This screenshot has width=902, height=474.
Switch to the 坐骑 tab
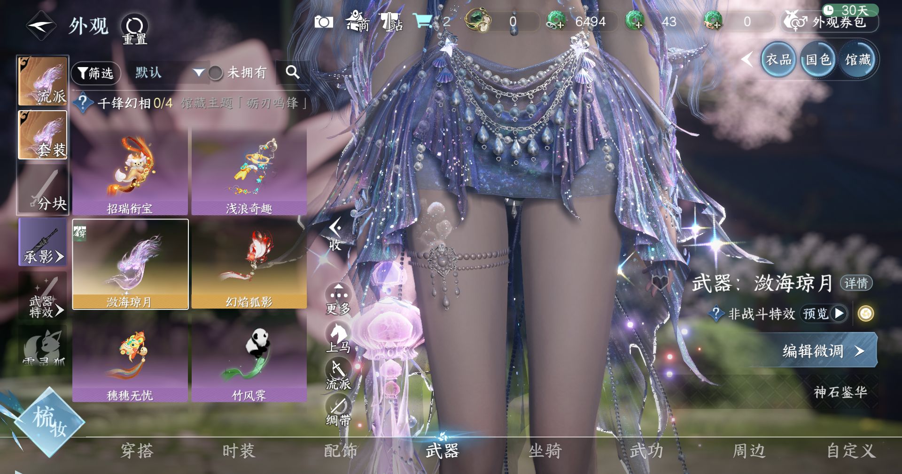click(545, 451)
